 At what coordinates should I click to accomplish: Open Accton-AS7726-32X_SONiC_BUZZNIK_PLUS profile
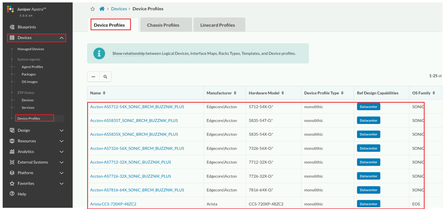pos(130,176)
